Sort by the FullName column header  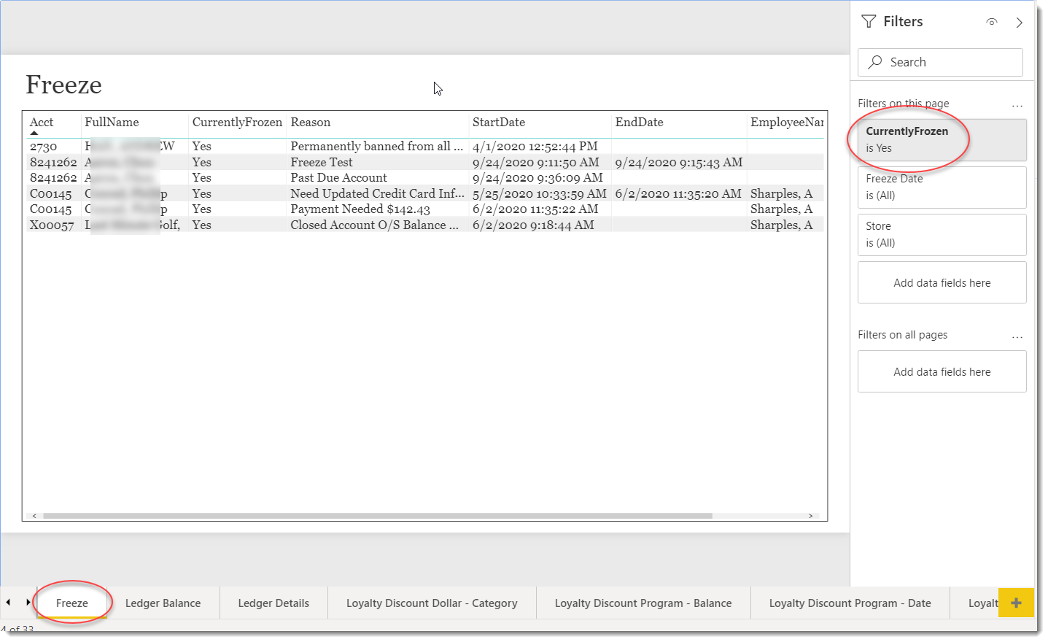point(112,123)
